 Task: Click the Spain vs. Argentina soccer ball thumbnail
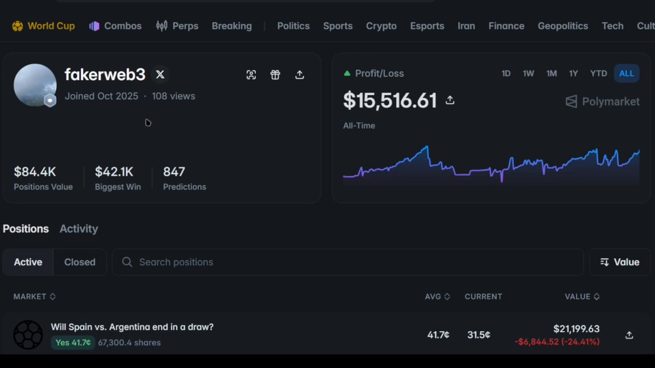[28, 335]
